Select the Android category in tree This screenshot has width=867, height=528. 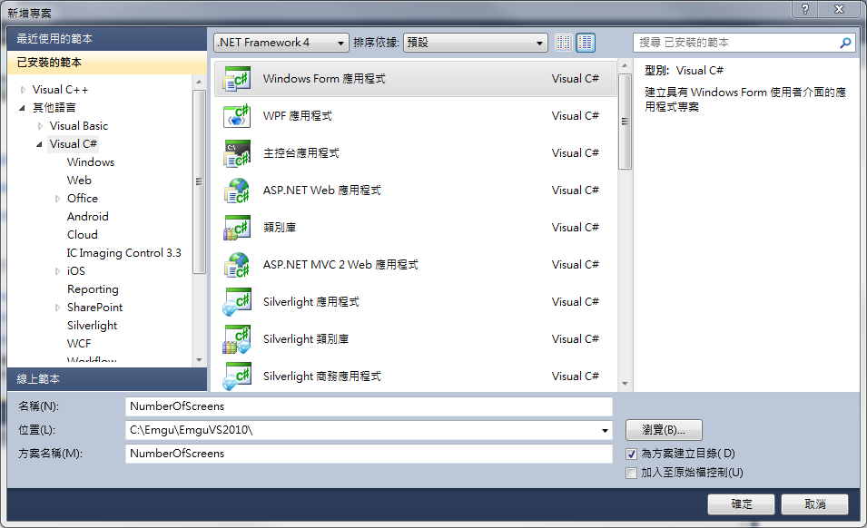pyautogui.click(x=88, y=217)
